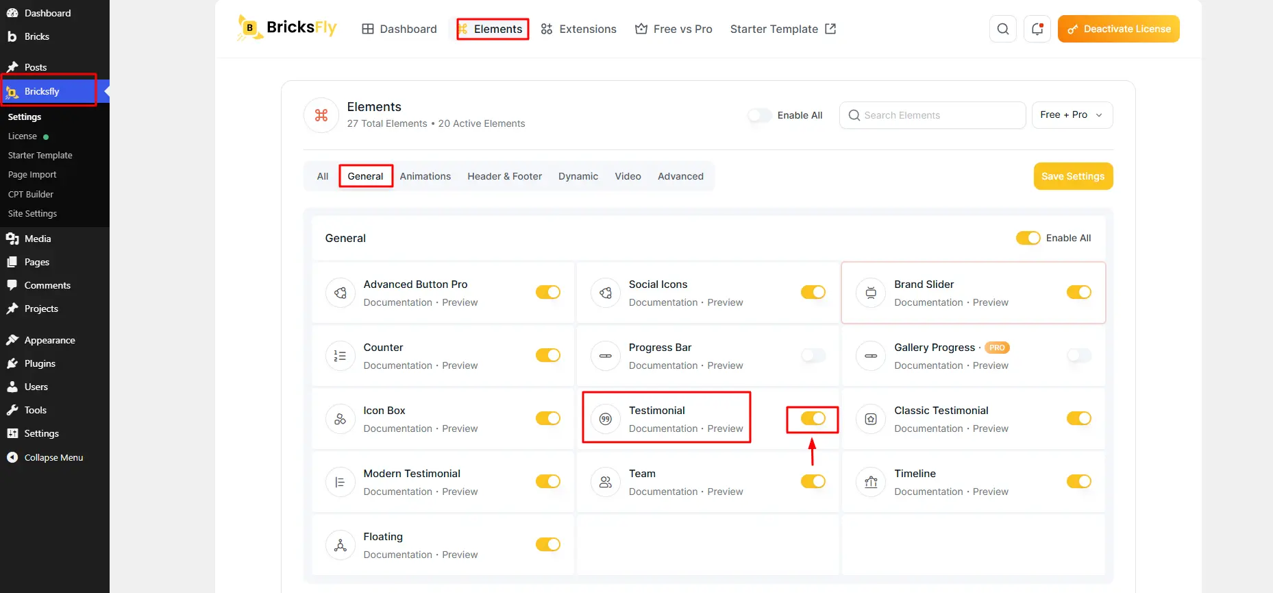The height and width of the screenshot is (593, 1273).
Task: Open Extensions in the top navigation
Action: coord(578,29)
